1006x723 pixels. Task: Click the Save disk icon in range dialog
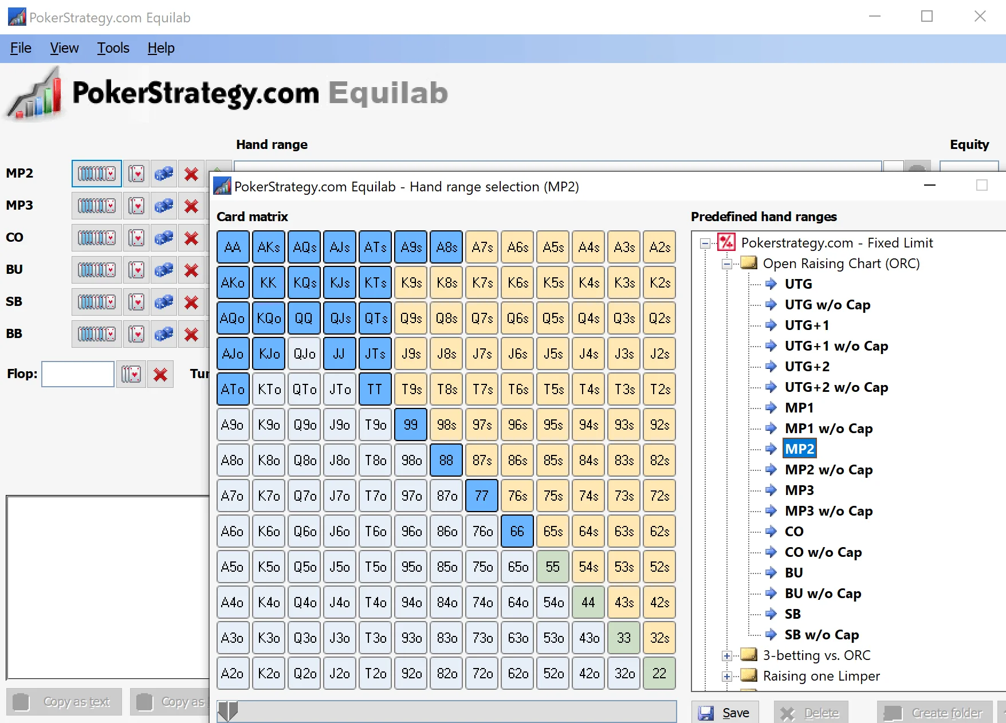pos(706,712)
